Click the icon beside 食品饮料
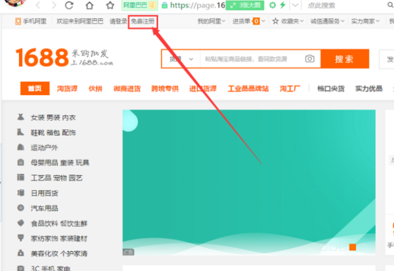This screenshot has height=271, width=394. pos(20,223)
